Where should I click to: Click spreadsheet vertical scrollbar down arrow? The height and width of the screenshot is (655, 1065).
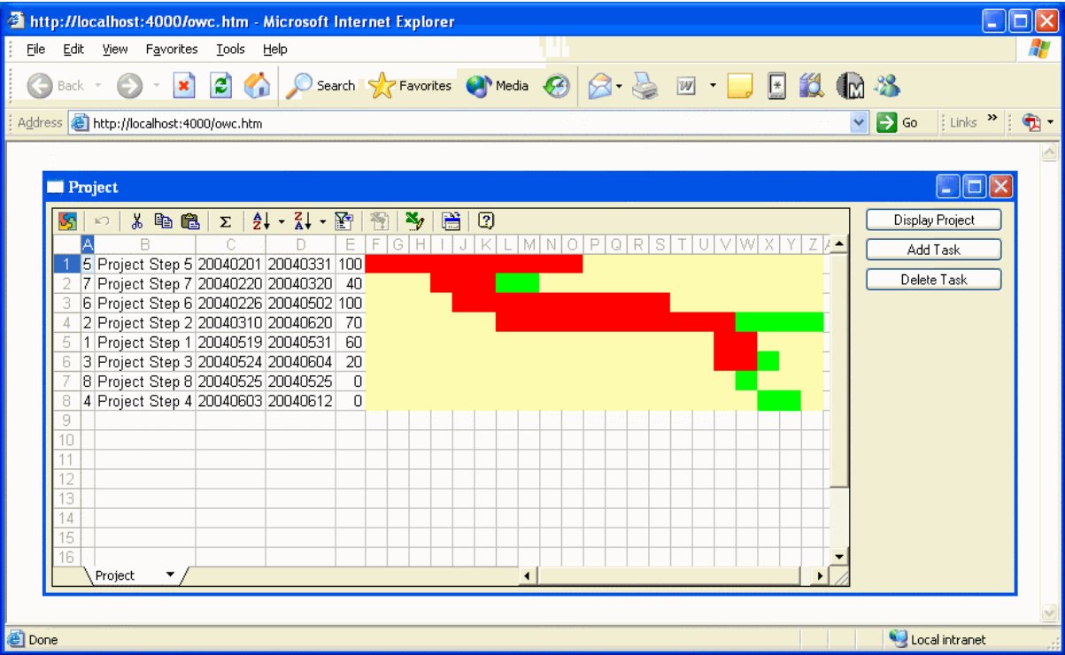tap(839, 556)
